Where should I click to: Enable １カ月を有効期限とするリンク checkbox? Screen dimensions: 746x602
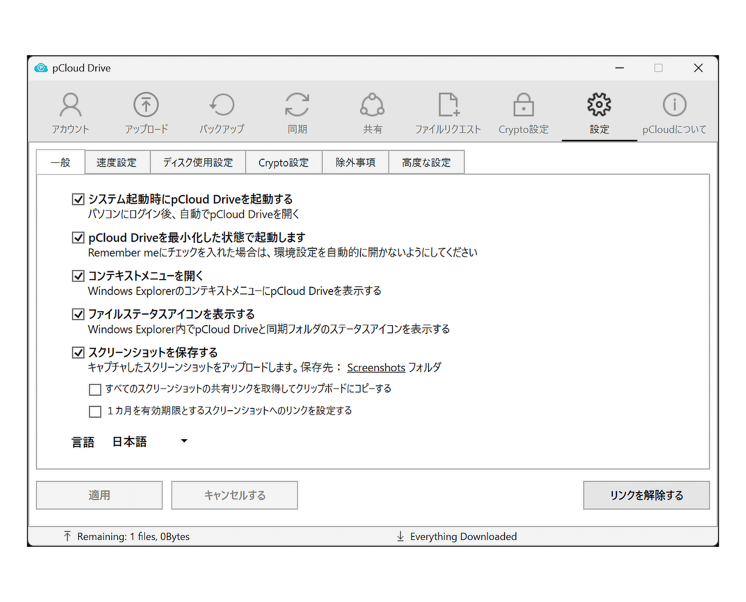(x=95, y=412)
